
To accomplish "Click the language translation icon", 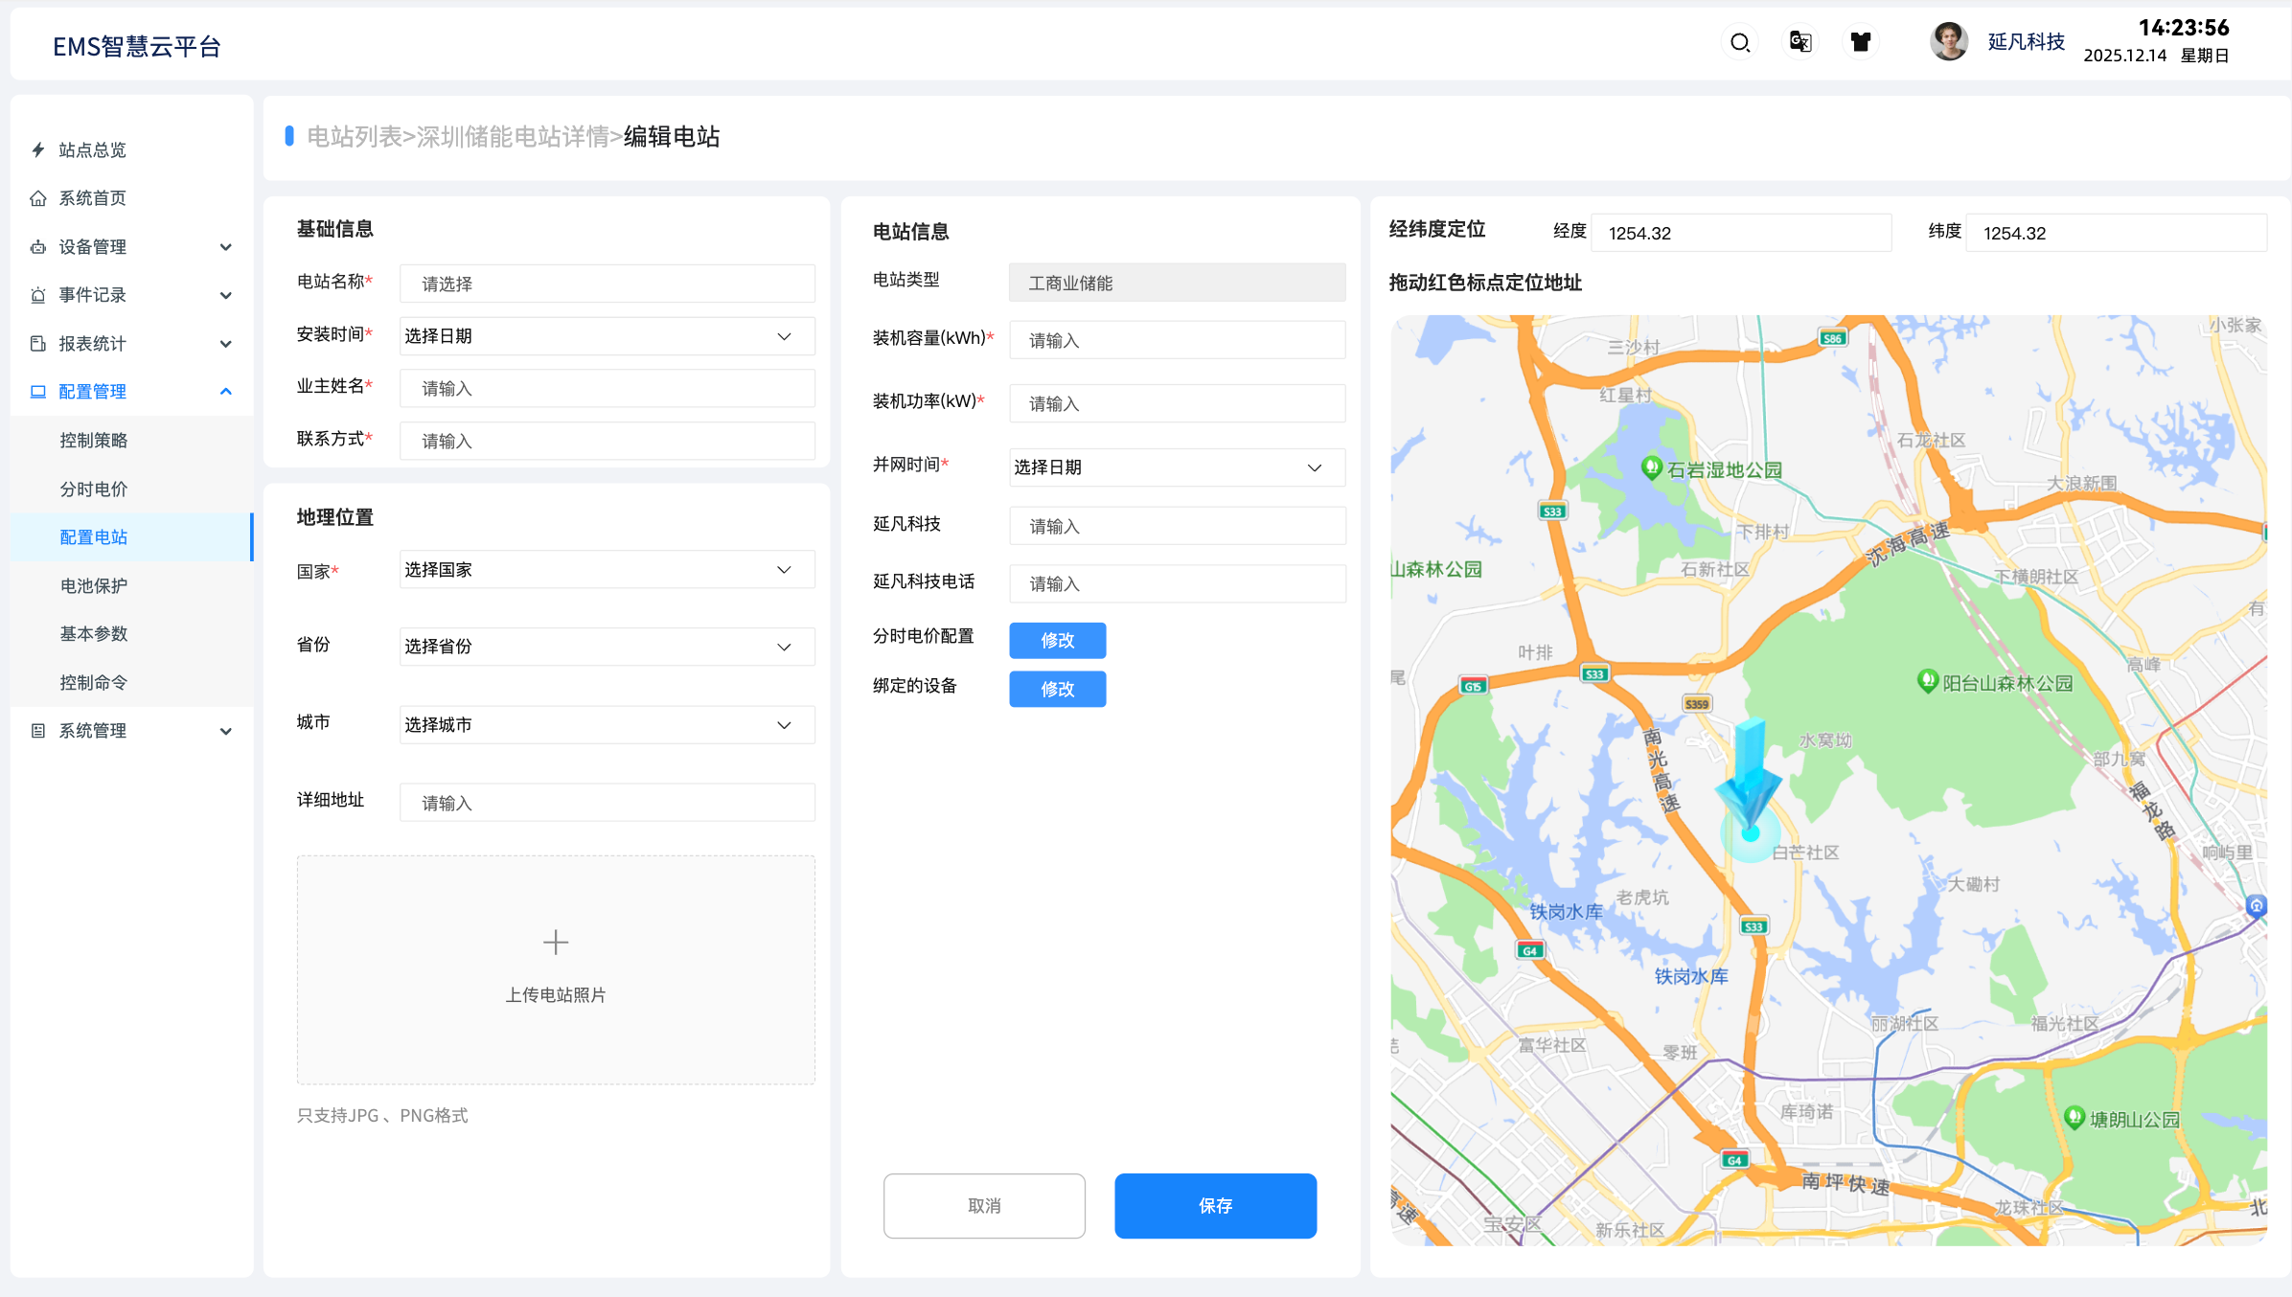I will (1800, 42).
